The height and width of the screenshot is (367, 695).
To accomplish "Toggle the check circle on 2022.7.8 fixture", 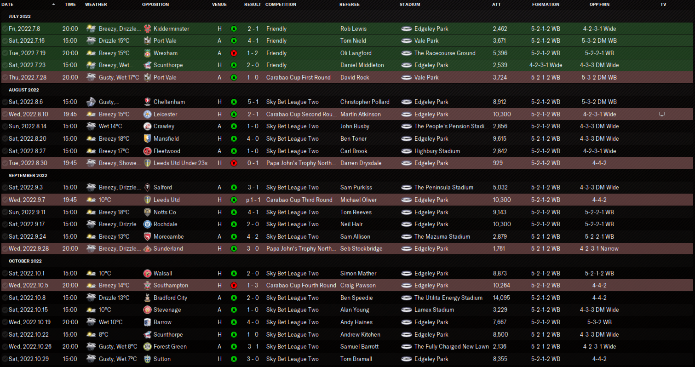I will pos(5,29).
